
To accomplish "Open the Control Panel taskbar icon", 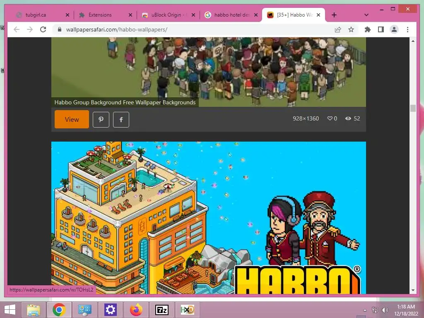I will coord(84,310).
